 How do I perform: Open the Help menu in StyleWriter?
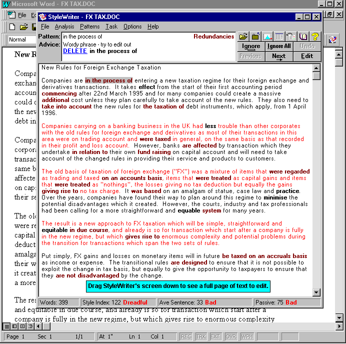(x=153, y=26)
